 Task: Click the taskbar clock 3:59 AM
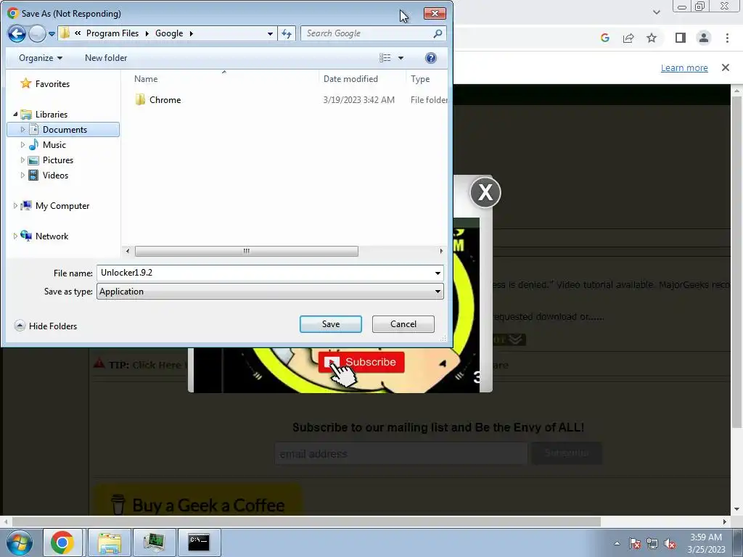[x=706, y=537]
